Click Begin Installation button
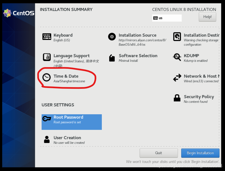Viewport: 225px width, 171px height. (x=200, y=153)
